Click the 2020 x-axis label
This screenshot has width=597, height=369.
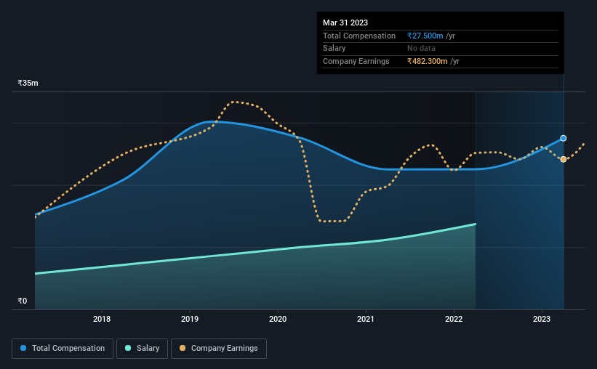point(278,319)
